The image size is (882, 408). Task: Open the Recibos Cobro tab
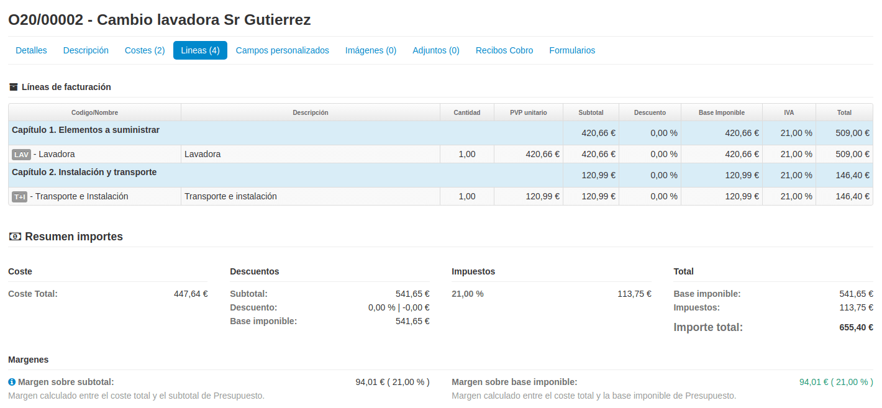coord(504,50)
